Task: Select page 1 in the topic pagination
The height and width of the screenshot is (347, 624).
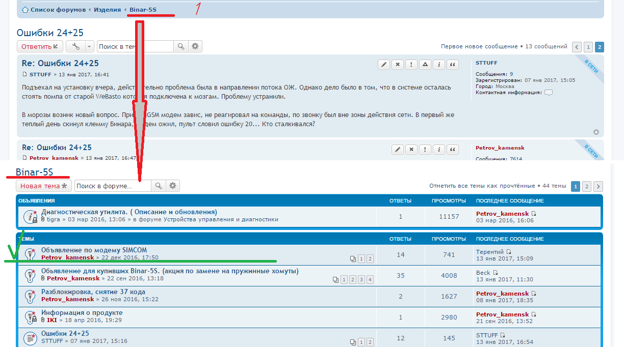Action: (x=588, y=47)
